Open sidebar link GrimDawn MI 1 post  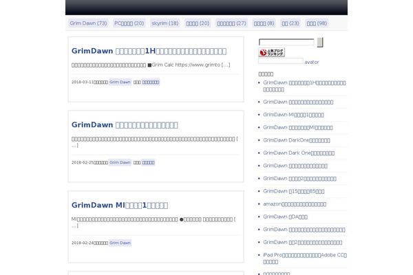coord(293,115)
